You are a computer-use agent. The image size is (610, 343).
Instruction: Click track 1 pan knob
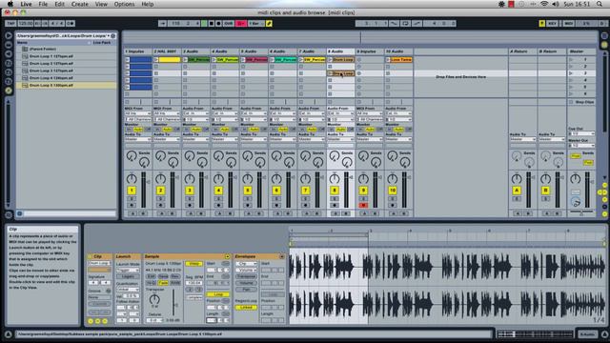tap(132, 179)
